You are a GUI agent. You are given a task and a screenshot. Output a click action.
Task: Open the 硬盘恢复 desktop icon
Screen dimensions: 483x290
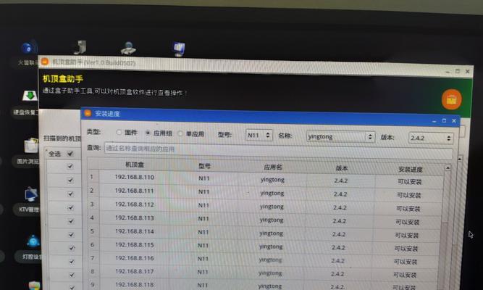point(30,96)
